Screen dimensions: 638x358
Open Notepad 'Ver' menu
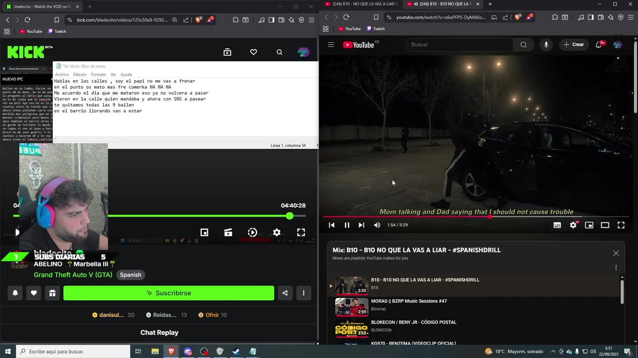[x=113, y=75]
